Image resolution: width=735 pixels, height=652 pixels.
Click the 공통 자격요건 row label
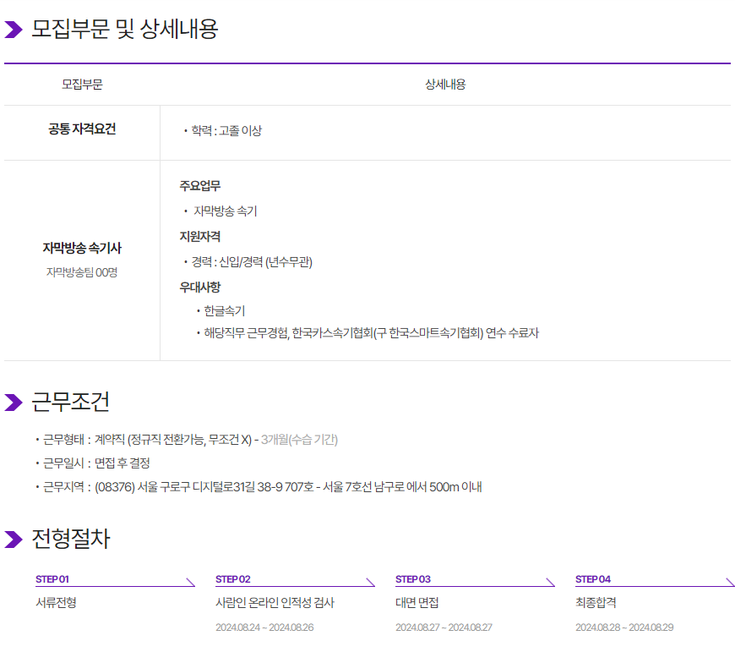[x=82, y=129]
